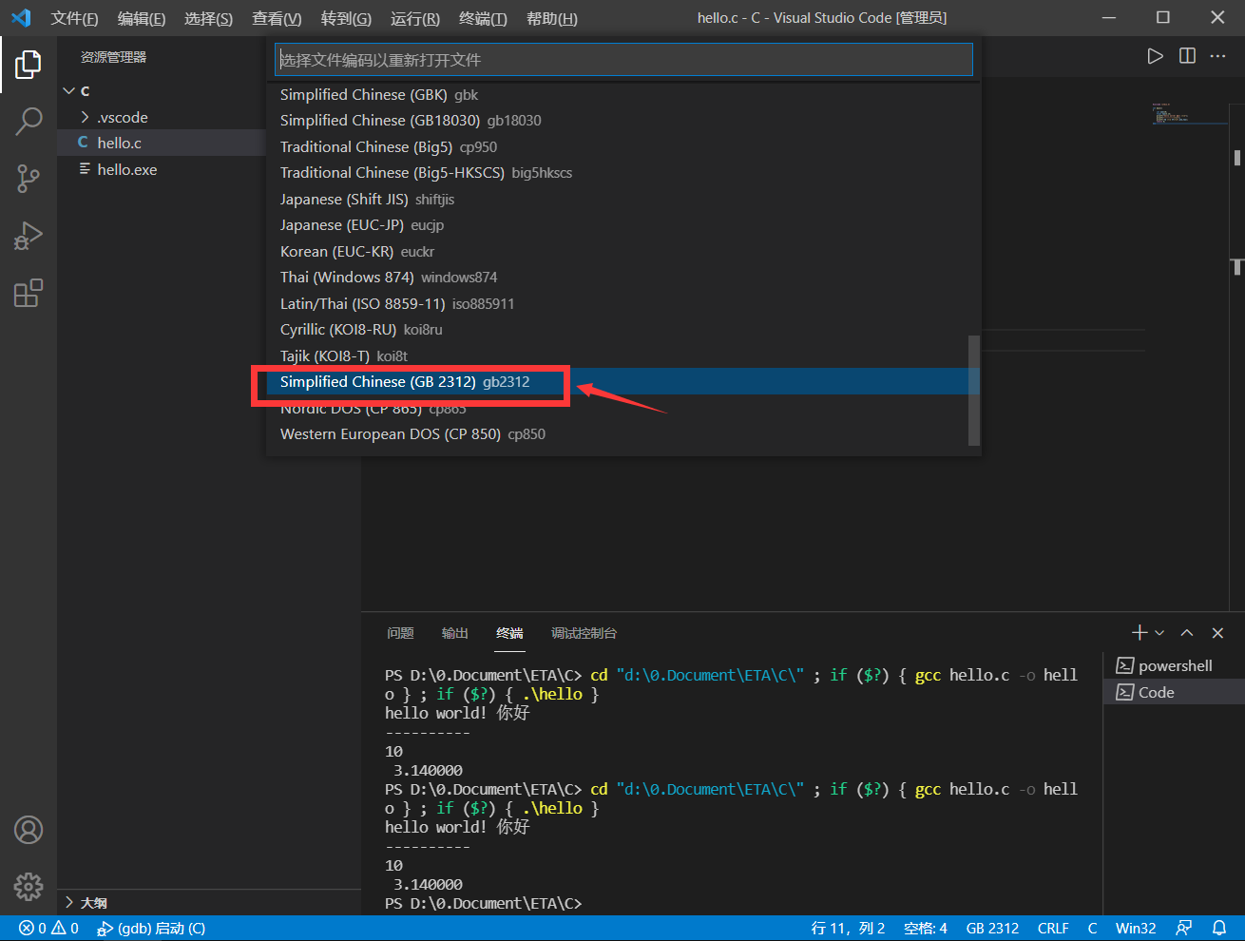Click the C language mode status item

point(1093,929)
